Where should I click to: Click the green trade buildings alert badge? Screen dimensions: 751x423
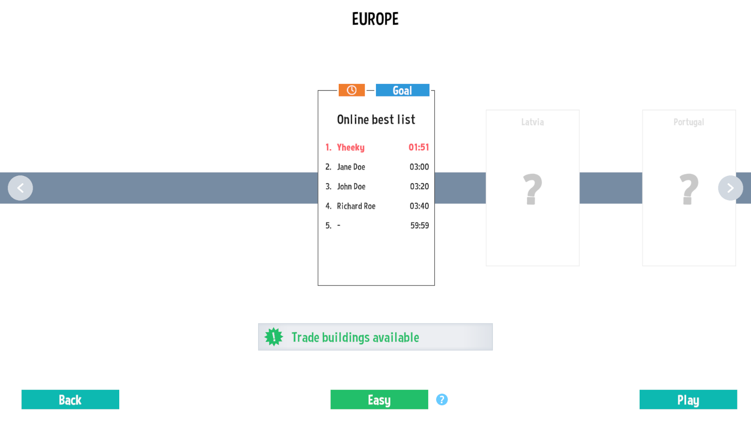click(274, 337)
